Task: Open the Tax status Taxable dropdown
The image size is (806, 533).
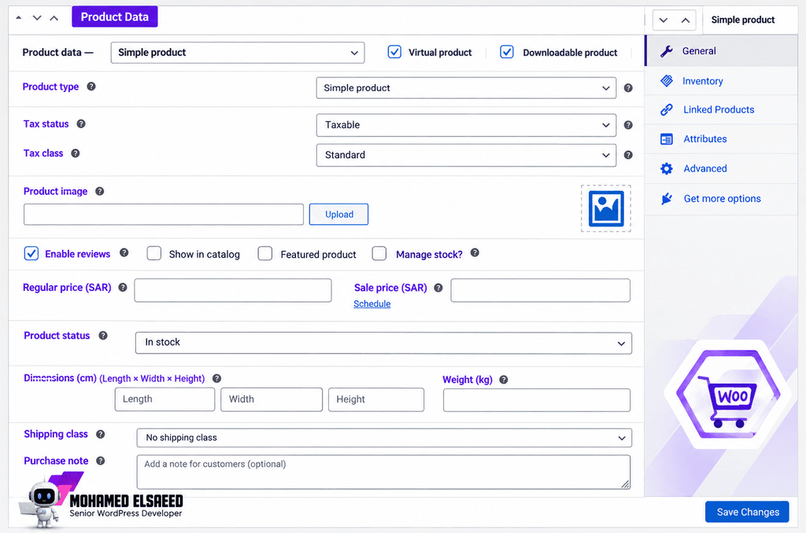Action: tap(466, 125)
